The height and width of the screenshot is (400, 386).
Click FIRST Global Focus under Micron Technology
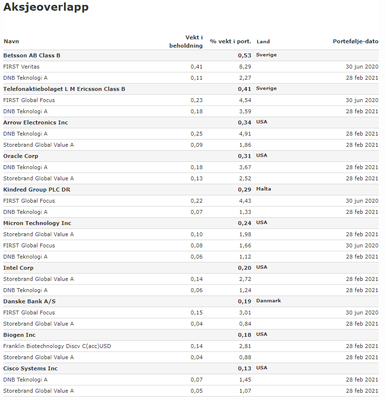tap(29, 245)
